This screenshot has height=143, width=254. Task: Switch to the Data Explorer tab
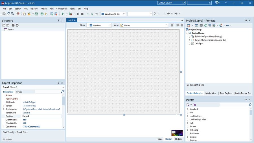click(226, 93)
